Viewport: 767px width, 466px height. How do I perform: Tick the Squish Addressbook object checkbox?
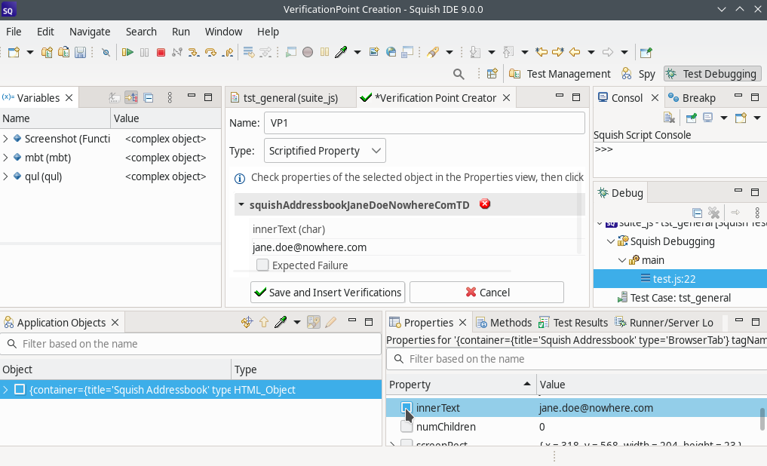(x=20, y=390)
